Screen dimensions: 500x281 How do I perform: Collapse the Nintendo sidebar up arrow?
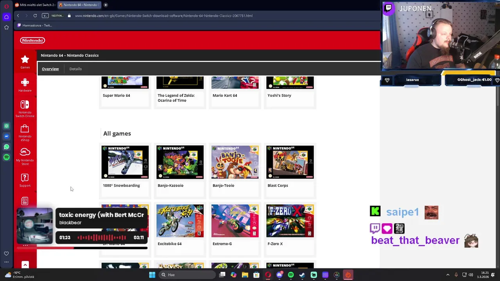(25, 265)
